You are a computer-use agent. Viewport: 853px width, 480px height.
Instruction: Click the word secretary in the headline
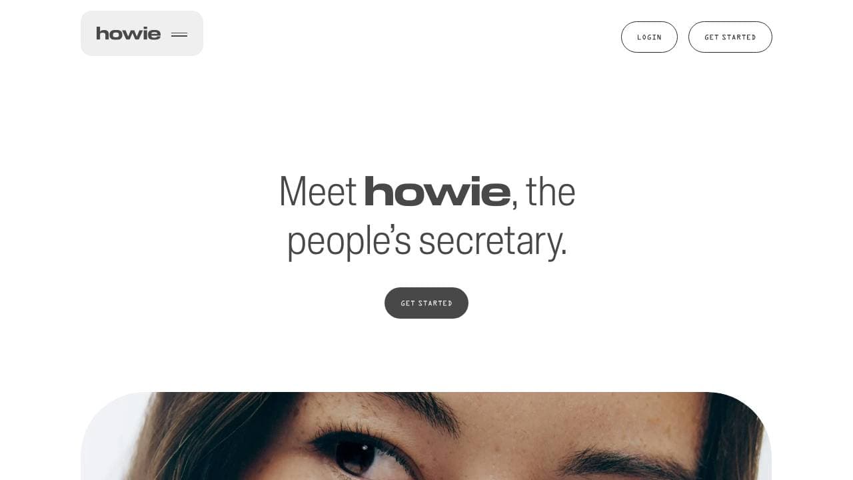(492, 241)
